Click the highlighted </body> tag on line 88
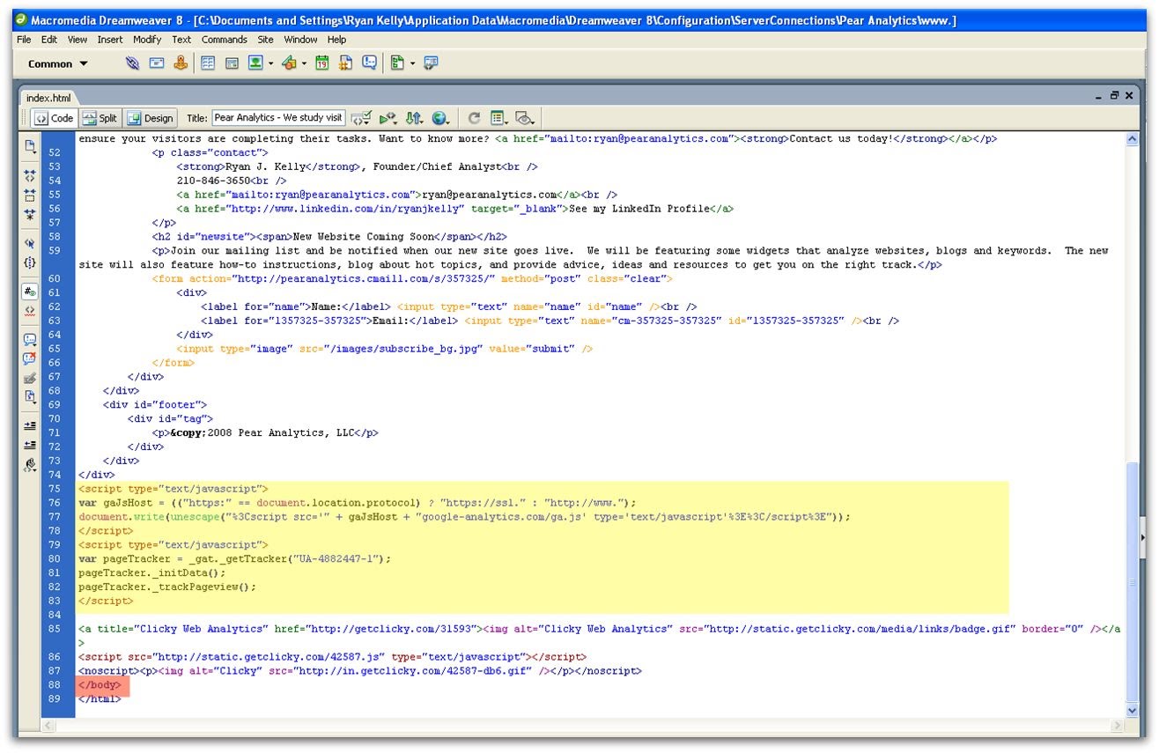 [x=100, y=685]
